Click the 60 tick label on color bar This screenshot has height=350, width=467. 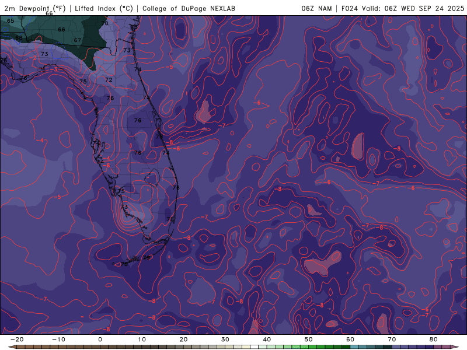pos(350,339)
